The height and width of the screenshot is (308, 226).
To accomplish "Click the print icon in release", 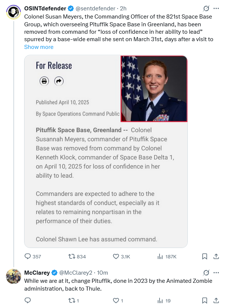I will pos(45,81).
